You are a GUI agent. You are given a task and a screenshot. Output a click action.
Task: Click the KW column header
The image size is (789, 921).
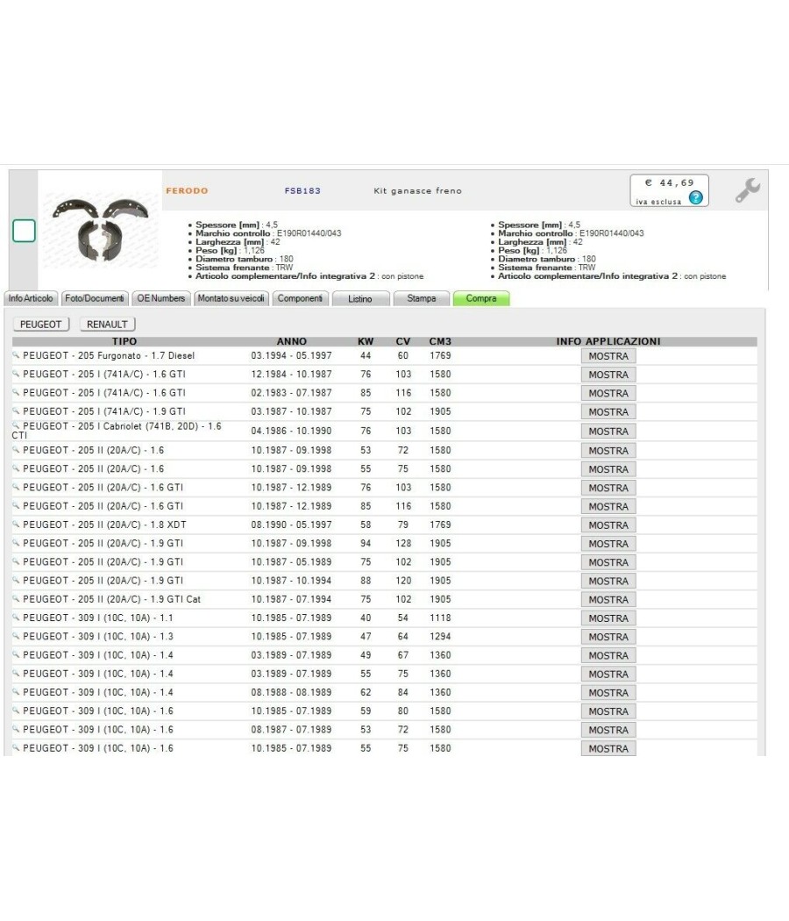[366, 341]
